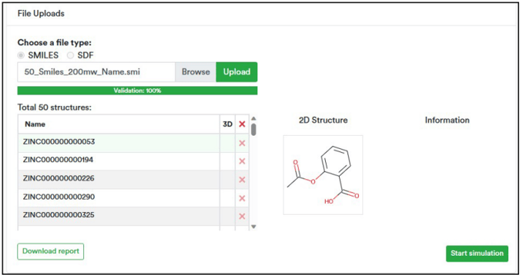Click the 3D column header
This screenshot has height=278, width=523.
227,124
